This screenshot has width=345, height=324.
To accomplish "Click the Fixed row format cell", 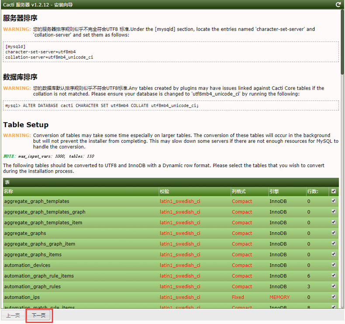I will [x=238, y=297].
